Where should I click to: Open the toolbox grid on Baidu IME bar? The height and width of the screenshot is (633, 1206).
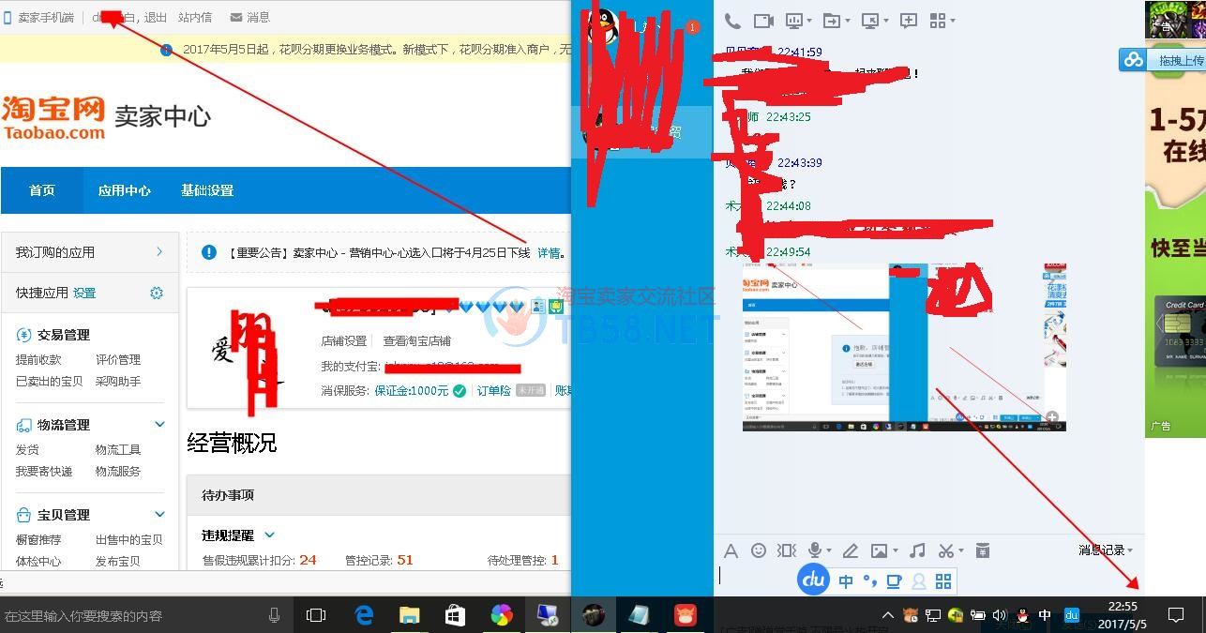point(943,581)
